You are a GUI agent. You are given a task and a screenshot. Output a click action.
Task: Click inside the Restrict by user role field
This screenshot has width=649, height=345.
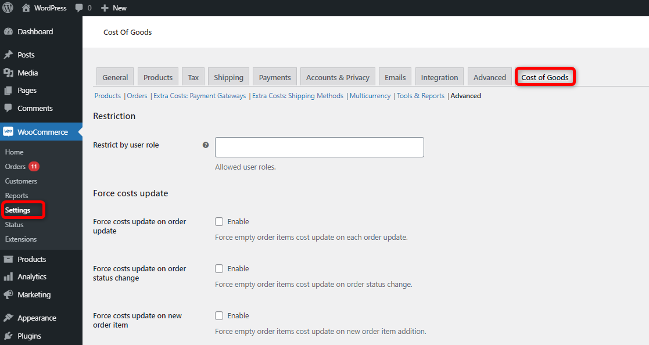pos(319,147)
